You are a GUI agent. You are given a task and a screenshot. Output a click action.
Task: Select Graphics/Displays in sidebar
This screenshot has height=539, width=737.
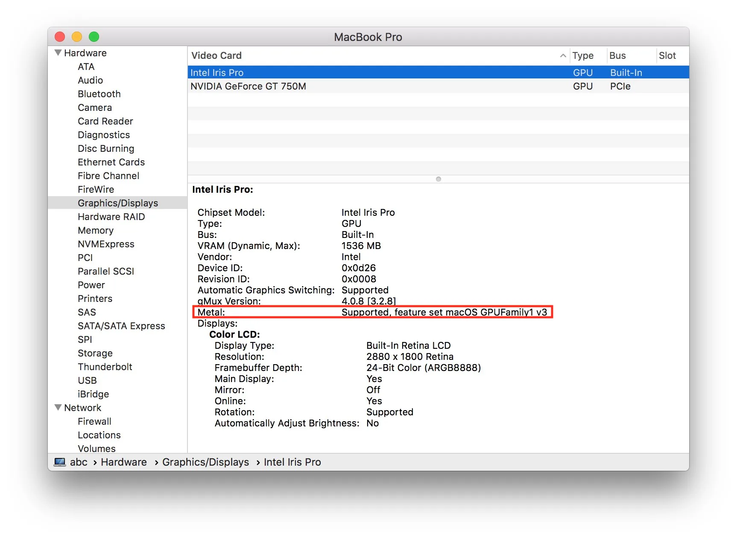117,203
